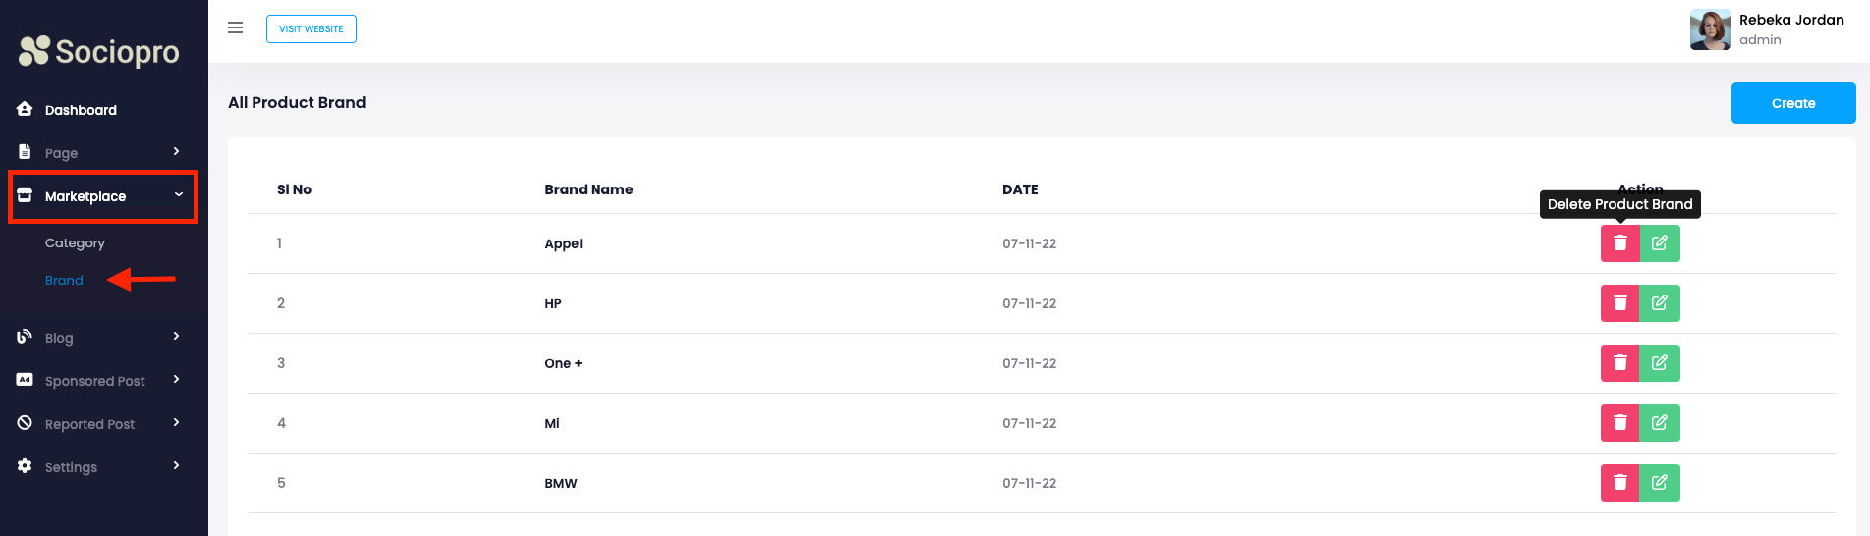Viewport: 1870px width, 536px height.
Task: Edit the BMW brand entry
Action: click(x=1660, y=483)
